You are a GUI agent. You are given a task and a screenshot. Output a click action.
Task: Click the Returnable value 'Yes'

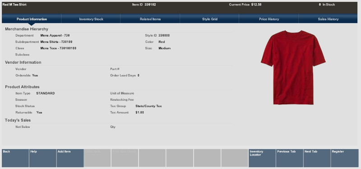(39, 113)
